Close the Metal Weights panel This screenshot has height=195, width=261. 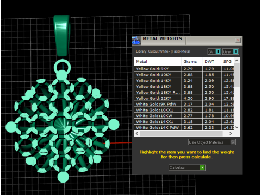click(x=238, y=40)
